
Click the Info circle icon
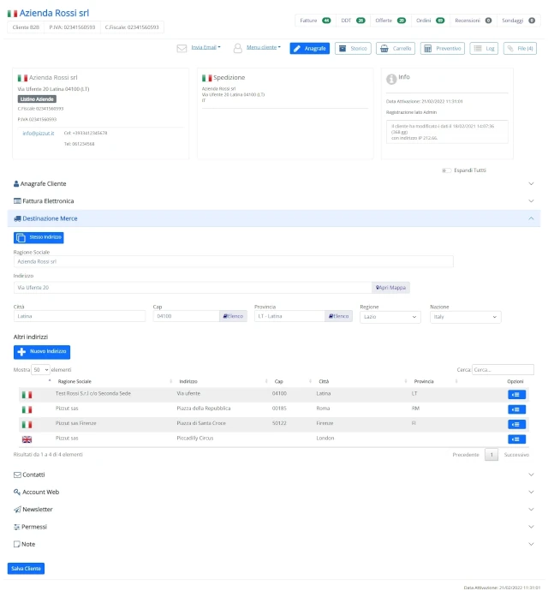pos(391,79)
